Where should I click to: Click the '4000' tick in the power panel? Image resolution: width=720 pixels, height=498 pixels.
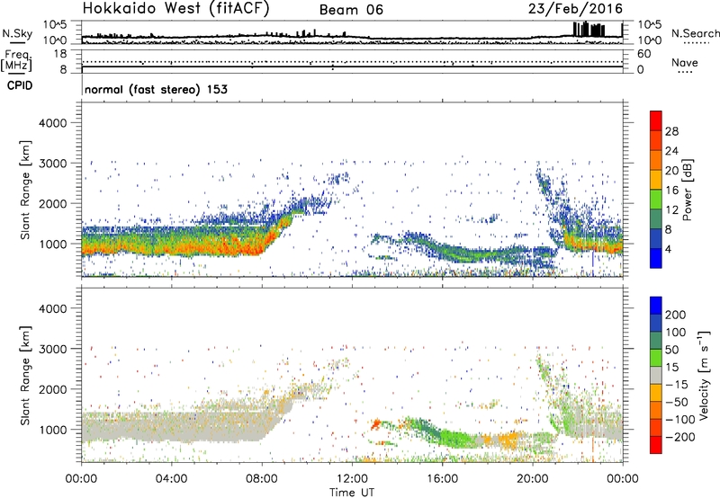[x=53, y=123]
